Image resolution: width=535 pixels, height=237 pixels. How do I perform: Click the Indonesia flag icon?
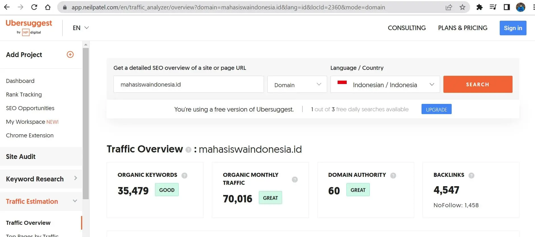pyautogui.click(x=342, y=83)
